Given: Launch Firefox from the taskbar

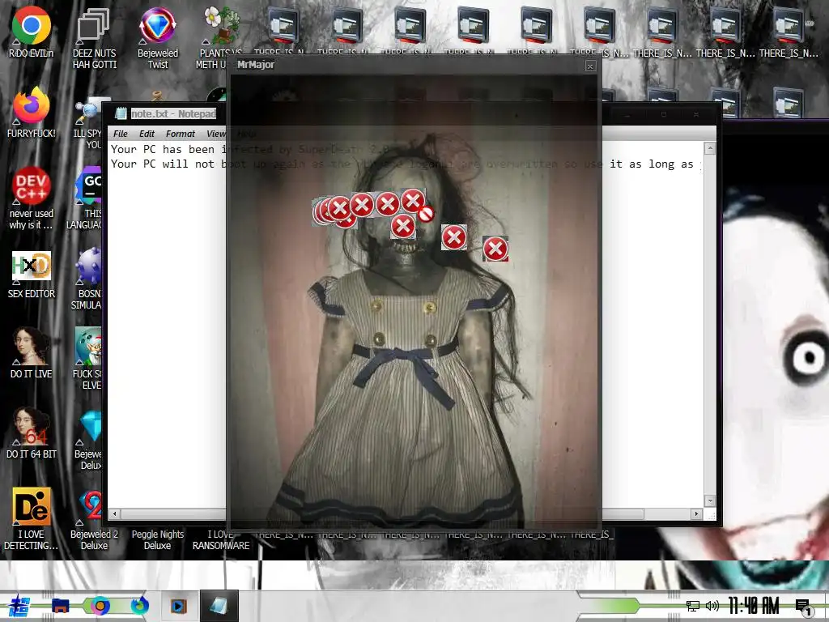Looking at the screenshot, I should (x=139, y=606).
